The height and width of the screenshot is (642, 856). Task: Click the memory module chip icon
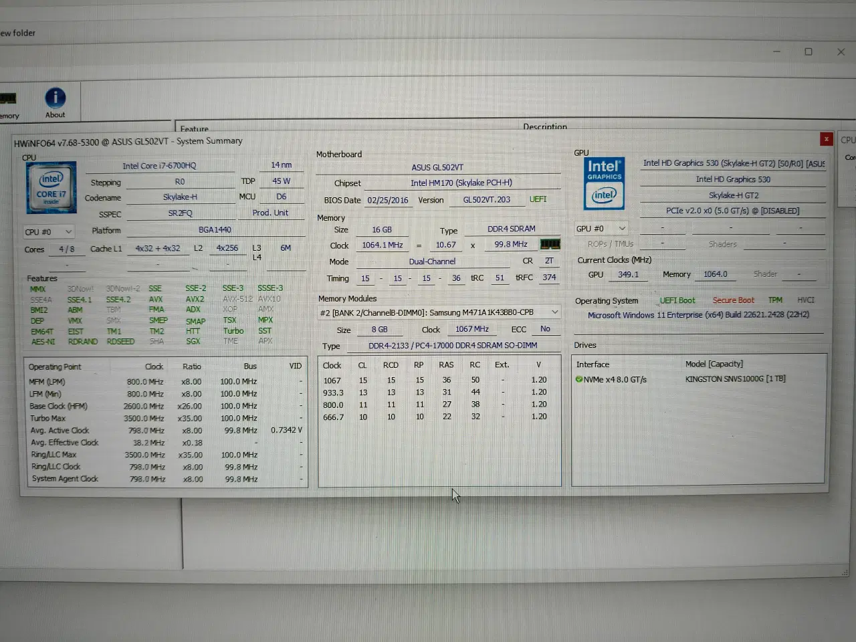(x=550, y=245)
